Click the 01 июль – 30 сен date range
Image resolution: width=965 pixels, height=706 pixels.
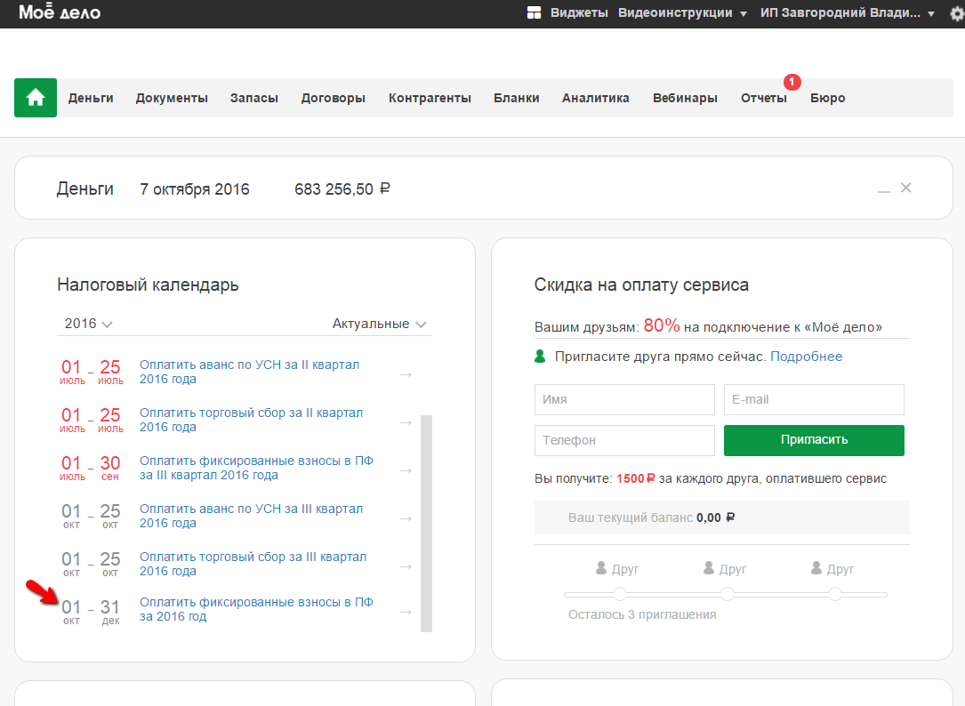click(x=91, y=468)
